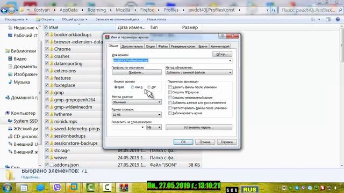The width and height of the screenshot is (344, 193).
Task: Confirm archive creation with OK
Action: point(183,142)
